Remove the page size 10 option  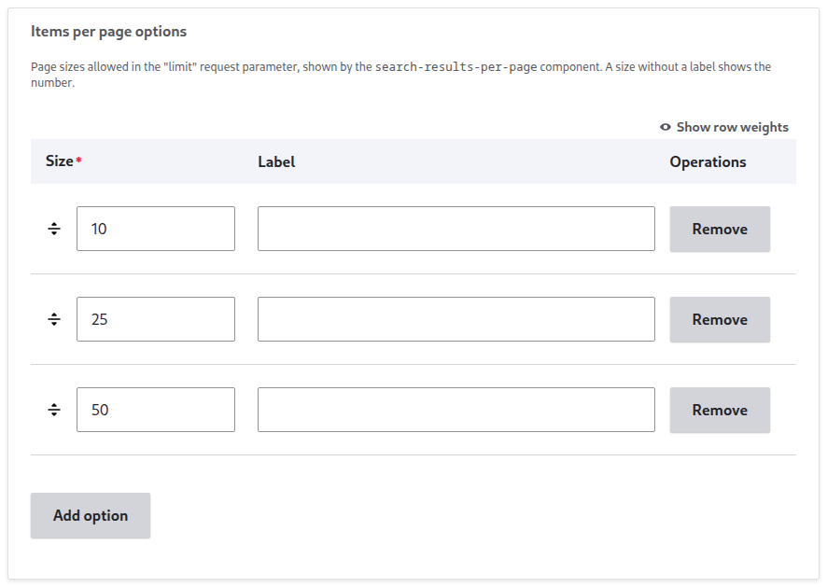pos(720,229)
